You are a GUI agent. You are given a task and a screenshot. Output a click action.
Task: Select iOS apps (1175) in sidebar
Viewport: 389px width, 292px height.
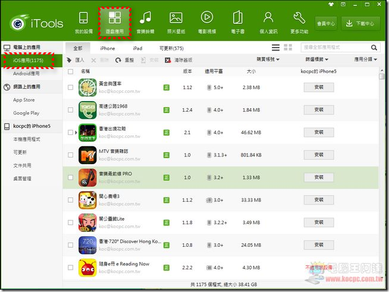click(32, 60)
